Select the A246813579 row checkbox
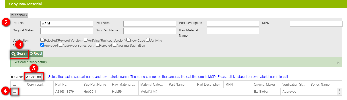The height and width of the screenshot is (100, 347). tap(14, 91)
